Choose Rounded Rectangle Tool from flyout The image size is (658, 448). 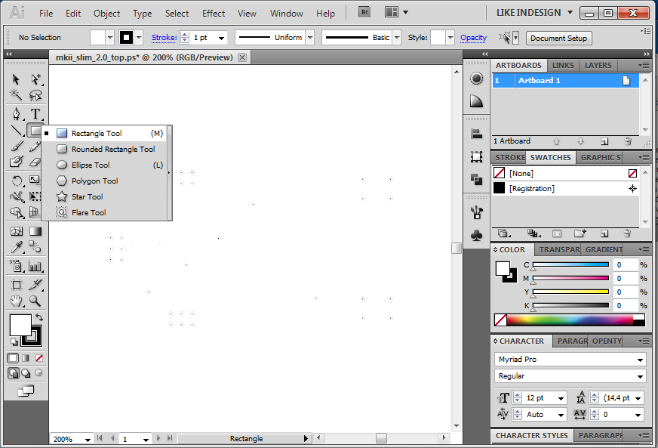coord(106,149)
